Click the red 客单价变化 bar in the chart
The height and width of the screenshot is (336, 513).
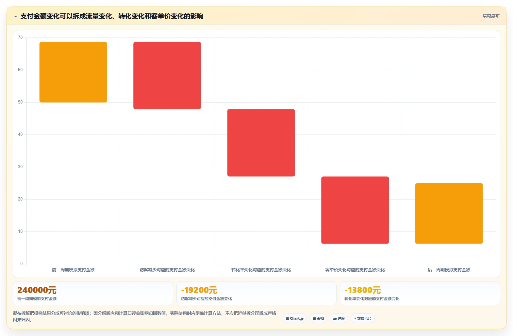355,210
